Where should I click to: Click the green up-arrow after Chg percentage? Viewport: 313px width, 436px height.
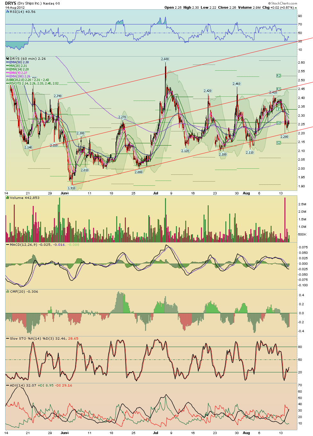click(x=296, y=7)
